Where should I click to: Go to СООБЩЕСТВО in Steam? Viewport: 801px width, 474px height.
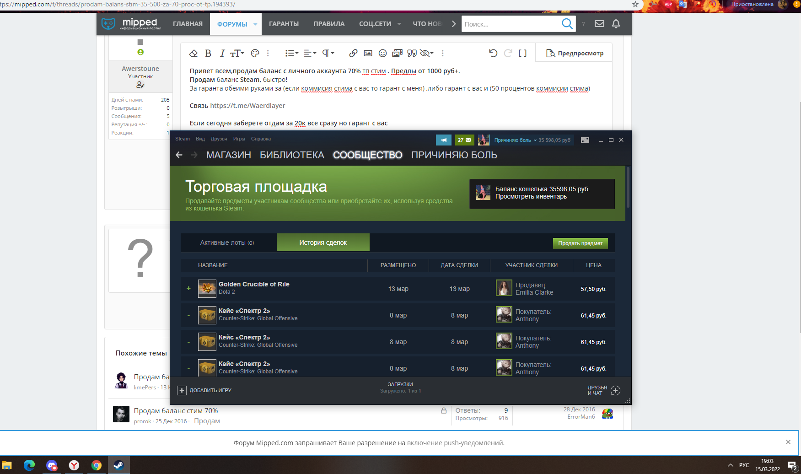coord(367,155)
